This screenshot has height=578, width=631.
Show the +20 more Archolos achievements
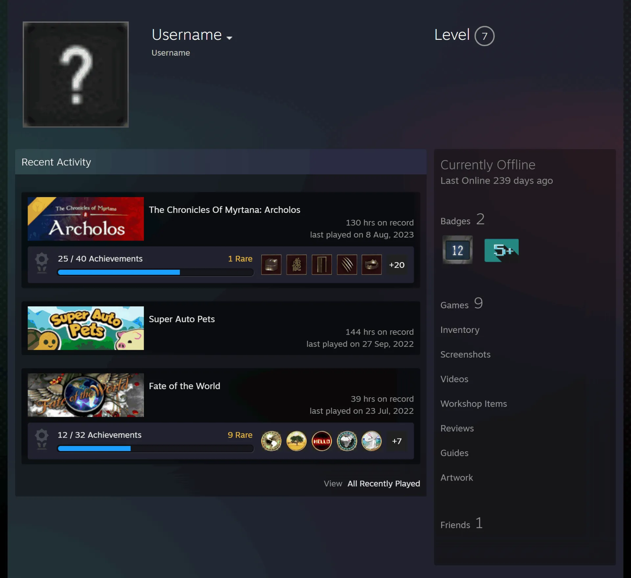click(x=397, y=265)
